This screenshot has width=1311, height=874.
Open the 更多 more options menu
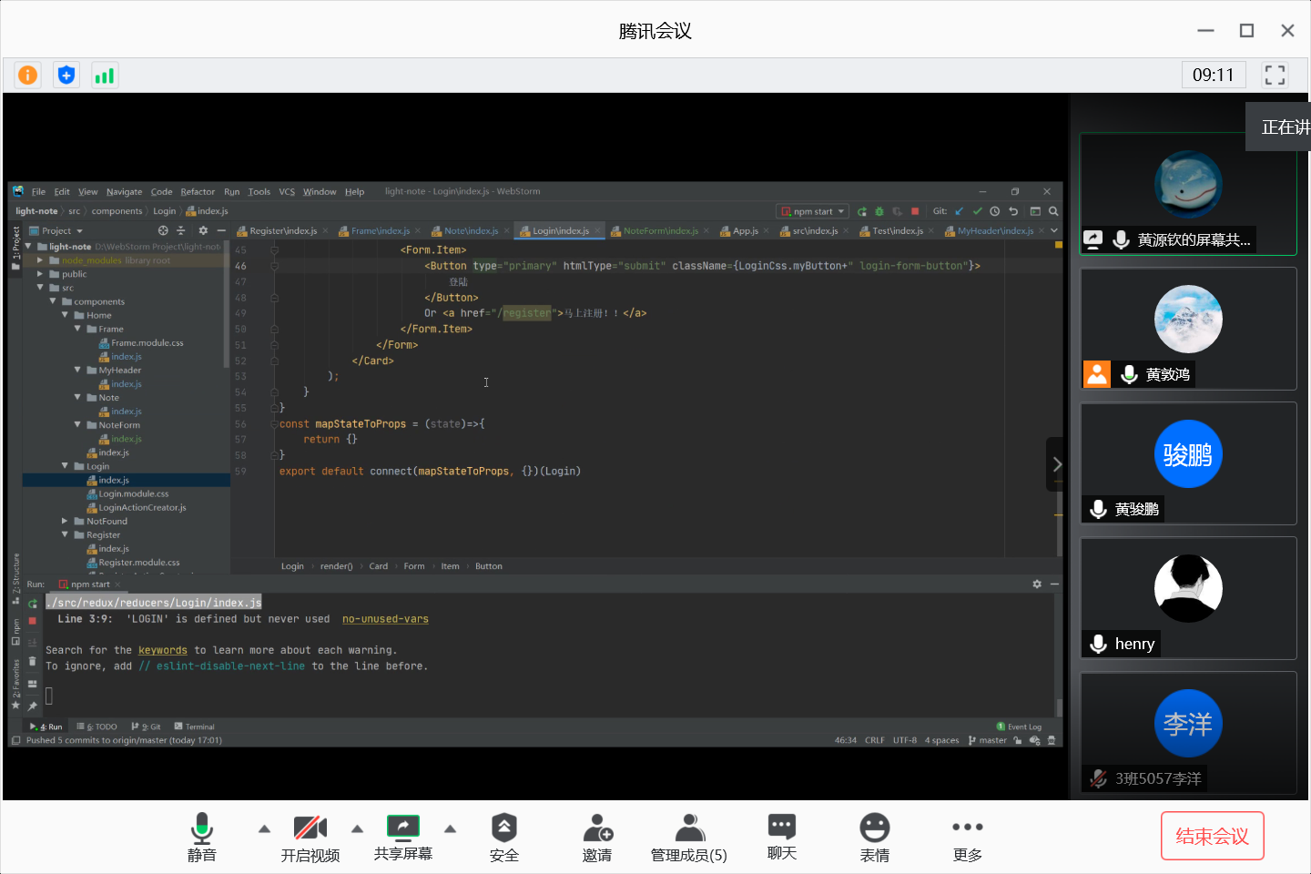point(968,837)
